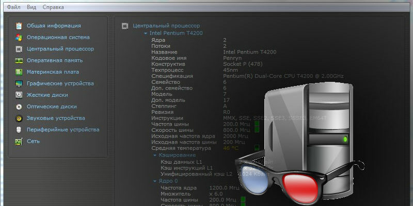Click the CPU icon beside the Центральный процессор header

125,26
